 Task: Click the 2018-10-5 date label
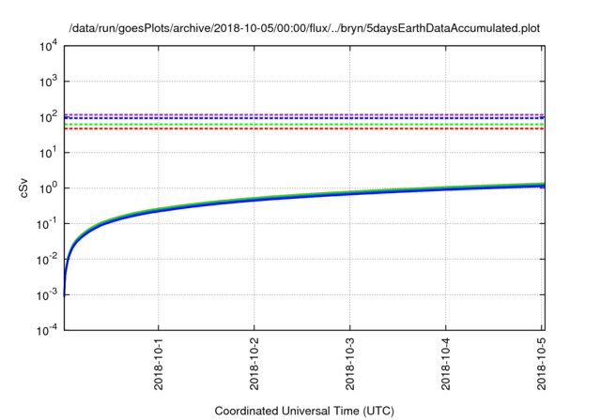(x=541, y=364)
